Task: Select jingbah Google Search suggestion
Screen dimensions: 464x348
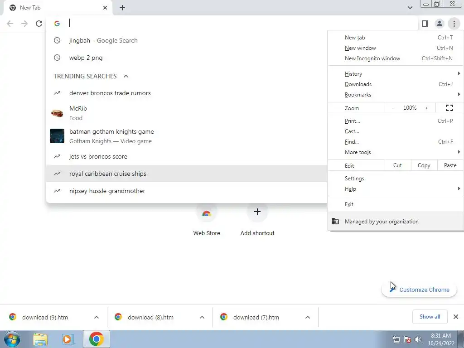Action: point(187,40)
